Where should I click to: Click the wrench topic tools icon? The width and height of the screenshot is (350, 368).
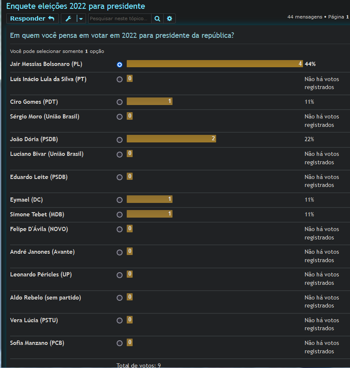(x=69, y=18)
